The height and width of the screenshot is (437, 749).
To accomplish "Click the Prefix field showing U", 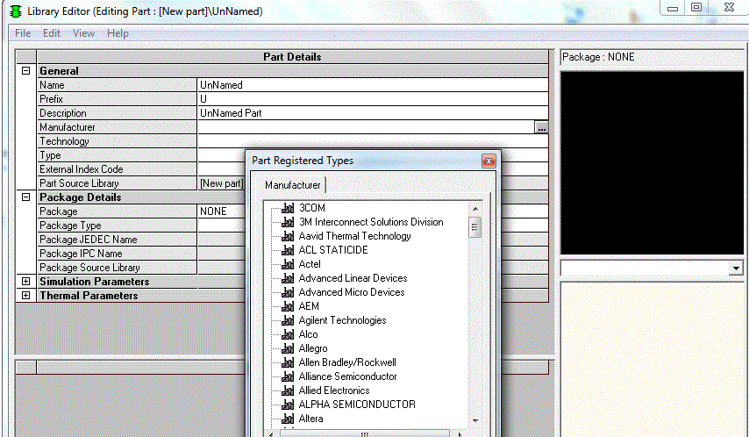I will (373, 99).
